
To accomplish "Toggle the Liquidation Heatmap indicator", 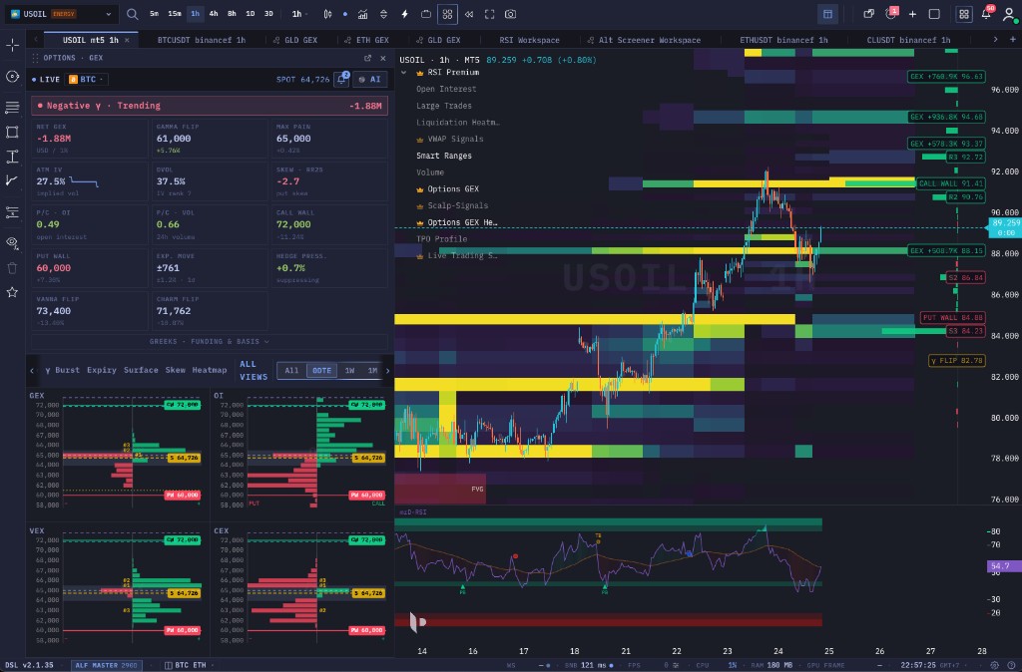I will [x=457, y=123].
